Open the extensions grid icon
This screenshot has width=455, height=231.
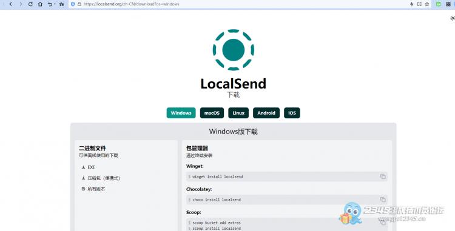pos(448,4)
